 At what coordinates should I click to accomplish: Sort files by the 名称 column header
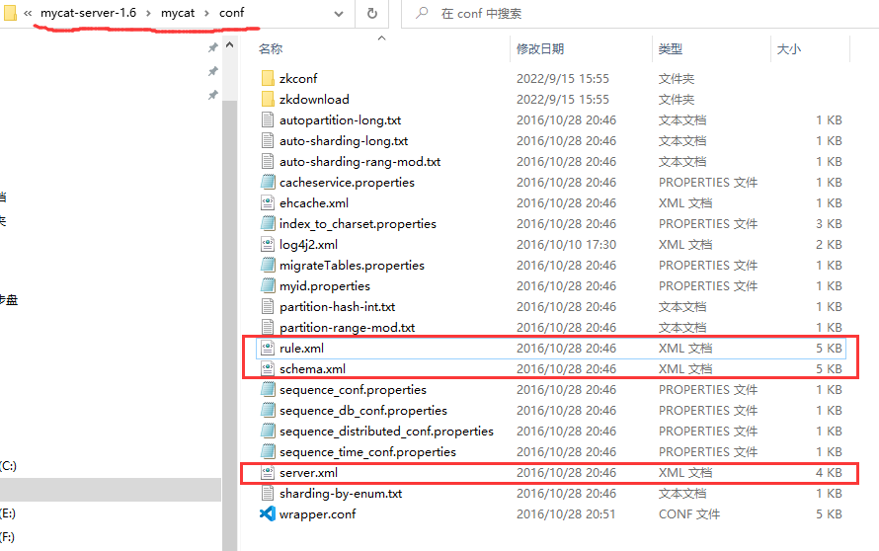tap(271, 48)
